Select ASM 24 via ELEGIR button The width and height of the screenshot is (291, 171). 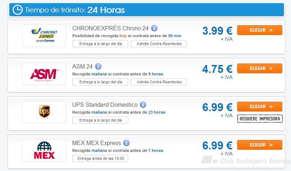(260, 69)
